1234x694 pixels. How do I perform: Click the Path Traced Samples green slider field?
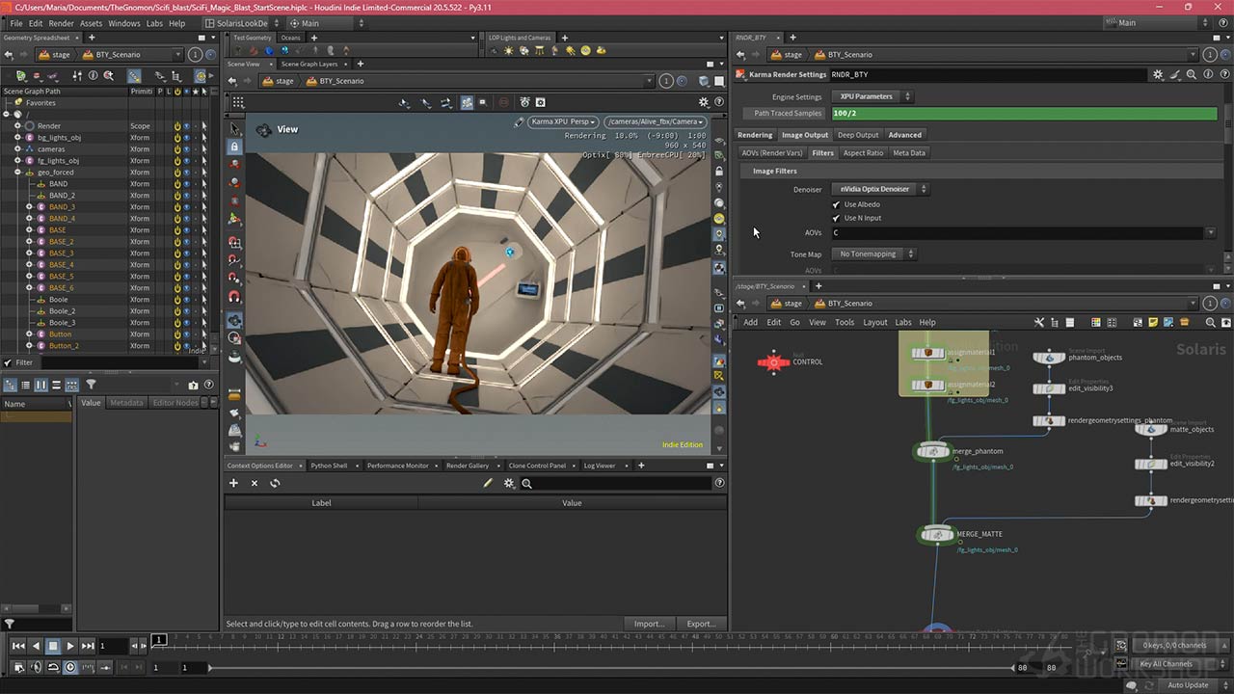point(1022,114)
